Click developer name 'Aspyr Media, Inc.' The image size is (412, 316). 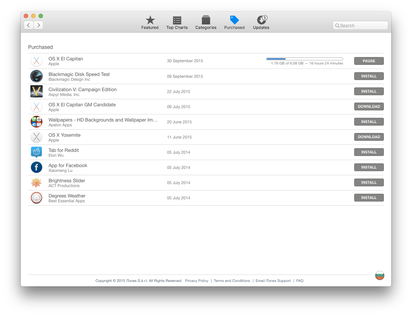pyautogui.click(x=64, y=94)
